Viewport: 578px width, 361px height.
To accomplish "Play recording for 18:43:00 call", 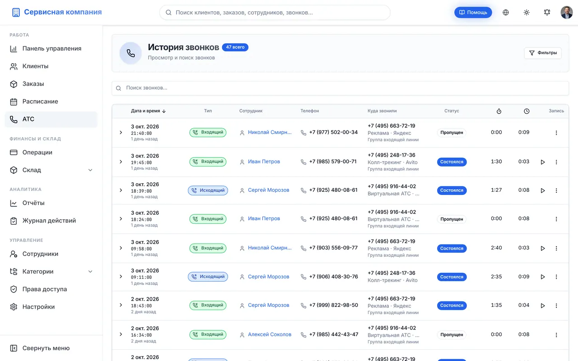I will [543, 305].
